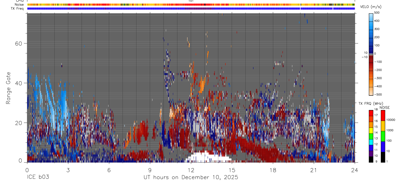
Task: Click the VELO (m/s) legend title
Action: pos(371,7)
